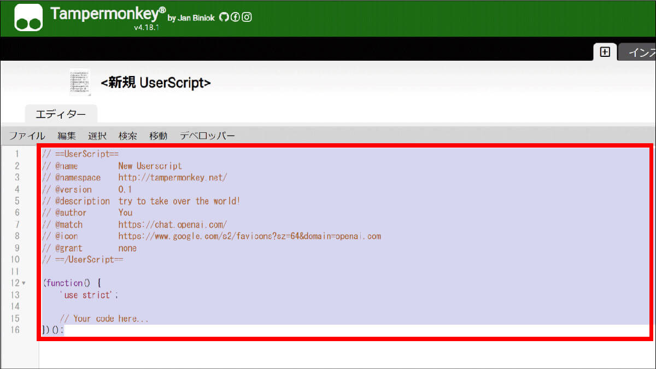Click the '// @description' key on line 5

click(76, 201)
